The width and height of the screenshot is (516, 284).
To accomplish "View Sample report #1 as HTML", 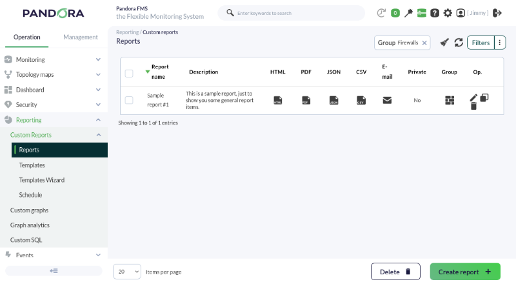I will tap(278, 100).
